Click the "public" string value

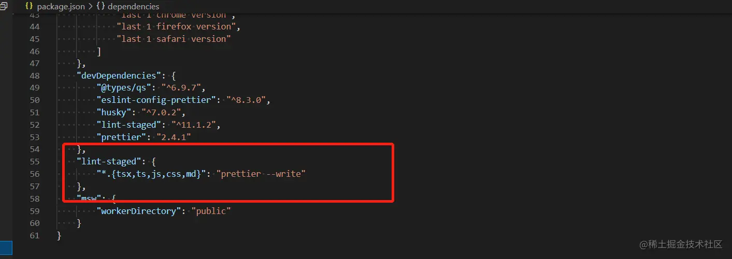[211, 211]
